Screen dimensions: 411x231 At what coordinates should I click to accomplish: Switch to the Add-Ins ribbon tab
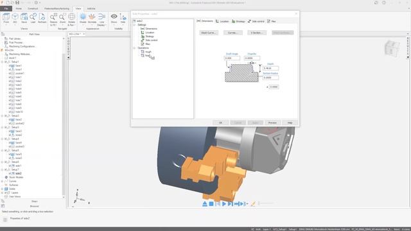[x=91, y=8]
